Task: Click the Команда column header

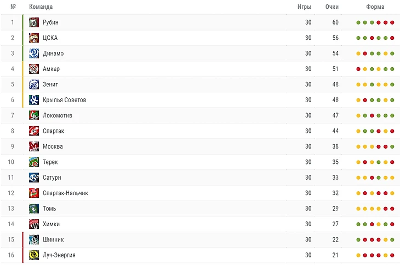Action: point(41,7)
